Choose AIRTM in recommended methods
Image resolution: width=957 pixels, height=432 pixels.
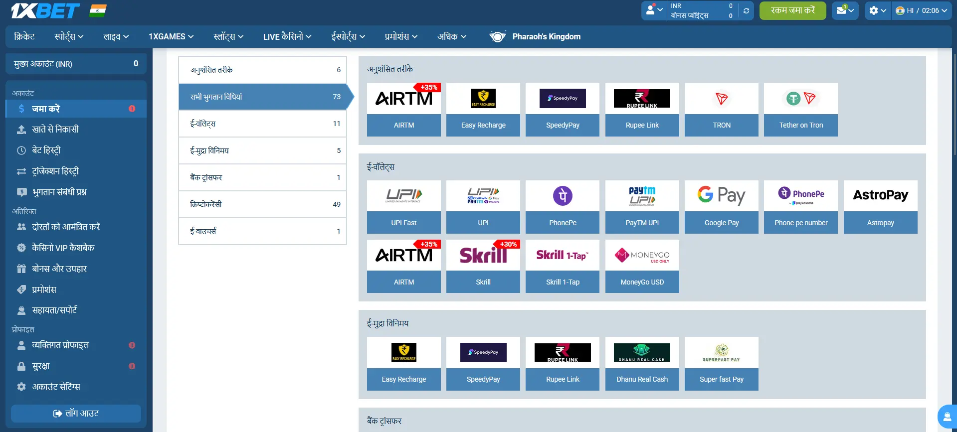coord(404,110)
